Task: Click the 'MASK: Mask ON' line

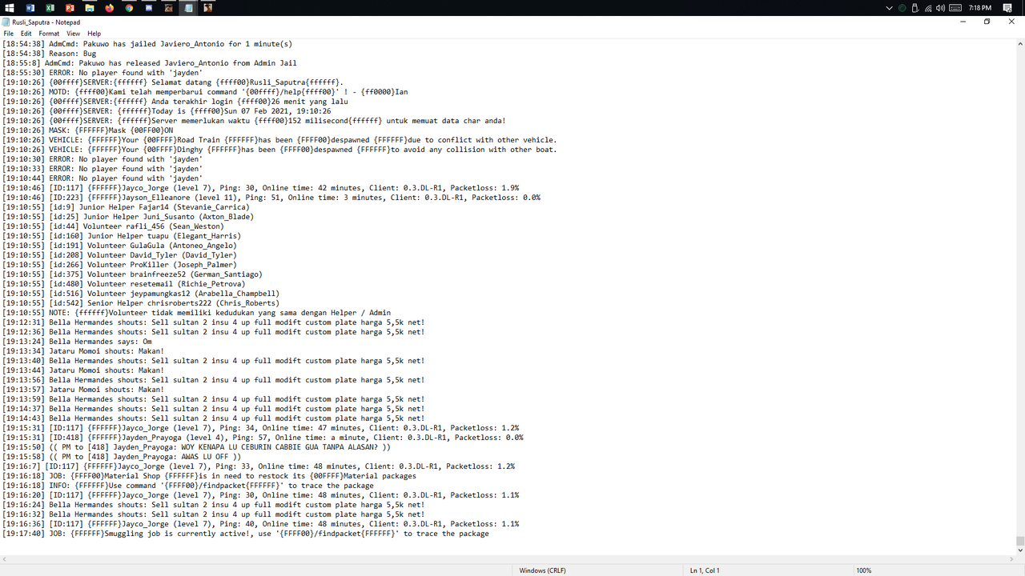Action: [88, 130]
